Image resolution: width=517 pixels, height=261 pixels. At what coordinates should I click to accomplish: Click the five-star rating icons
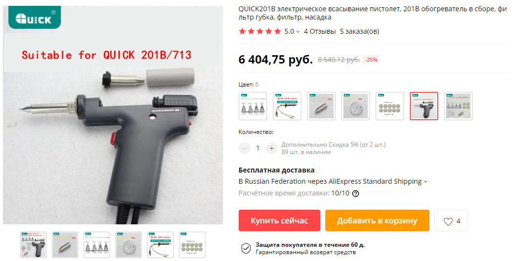260,31
